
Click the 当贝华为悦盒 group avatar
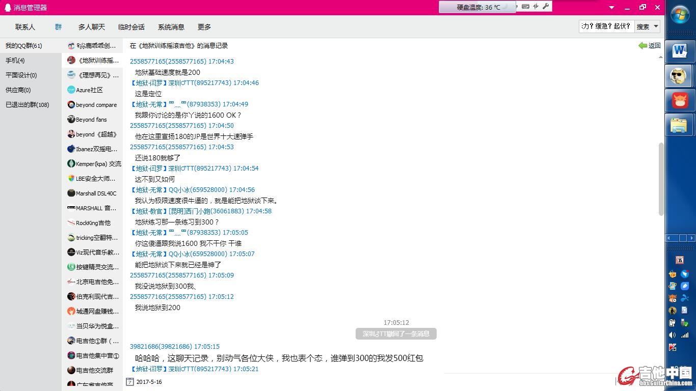[71, 326]
